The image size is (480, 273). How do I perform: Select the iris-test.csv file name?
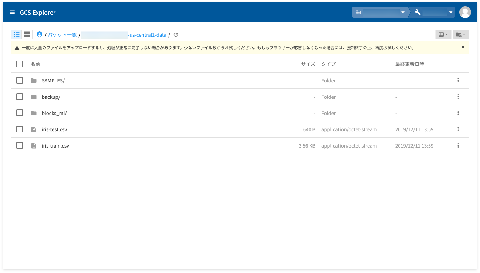point(54,129)
